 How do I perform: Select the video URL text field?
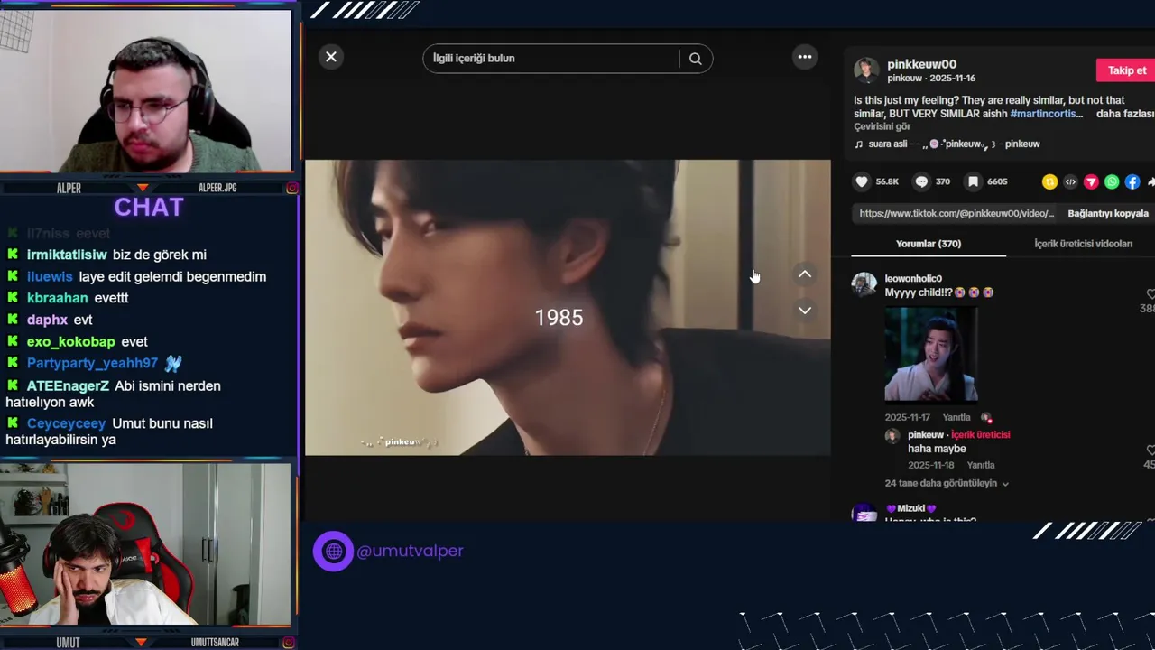coord(956,214)
